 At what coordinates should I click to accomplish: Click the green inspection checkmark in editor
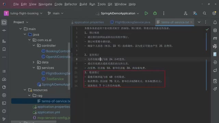[207, 29]
